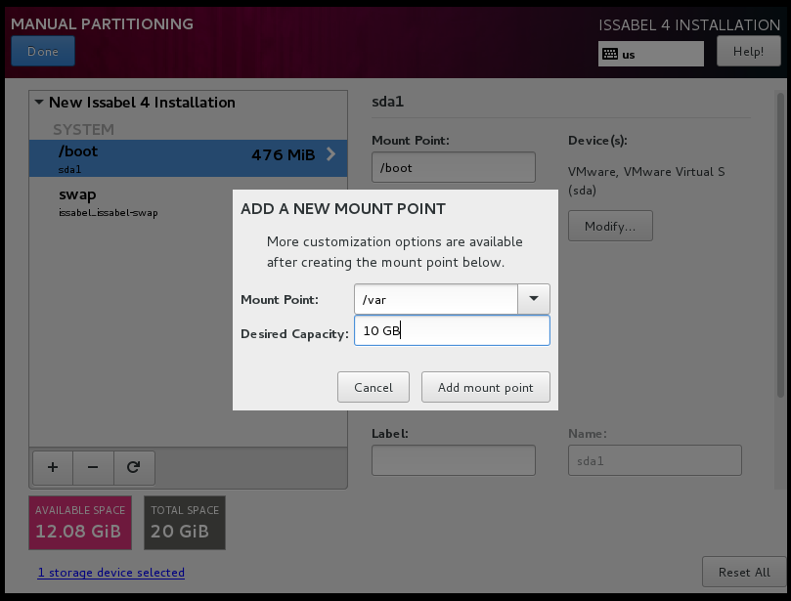Collapse the New Issabel 4 Installation tree
The height and width of the screenshot is (601, 791).
click(39, 103)
